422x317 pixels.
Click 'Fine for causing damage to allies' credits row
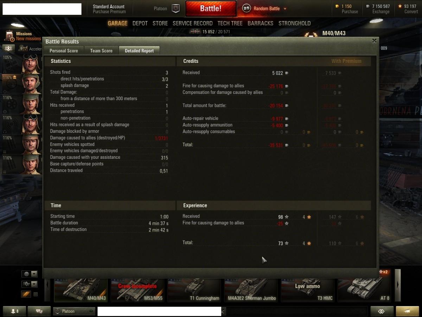tap(236, 86)
